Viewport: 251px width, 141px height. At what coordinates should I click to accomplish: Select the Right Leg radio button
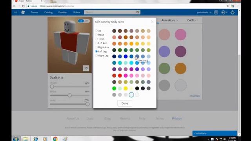click(x=96, y=56)
